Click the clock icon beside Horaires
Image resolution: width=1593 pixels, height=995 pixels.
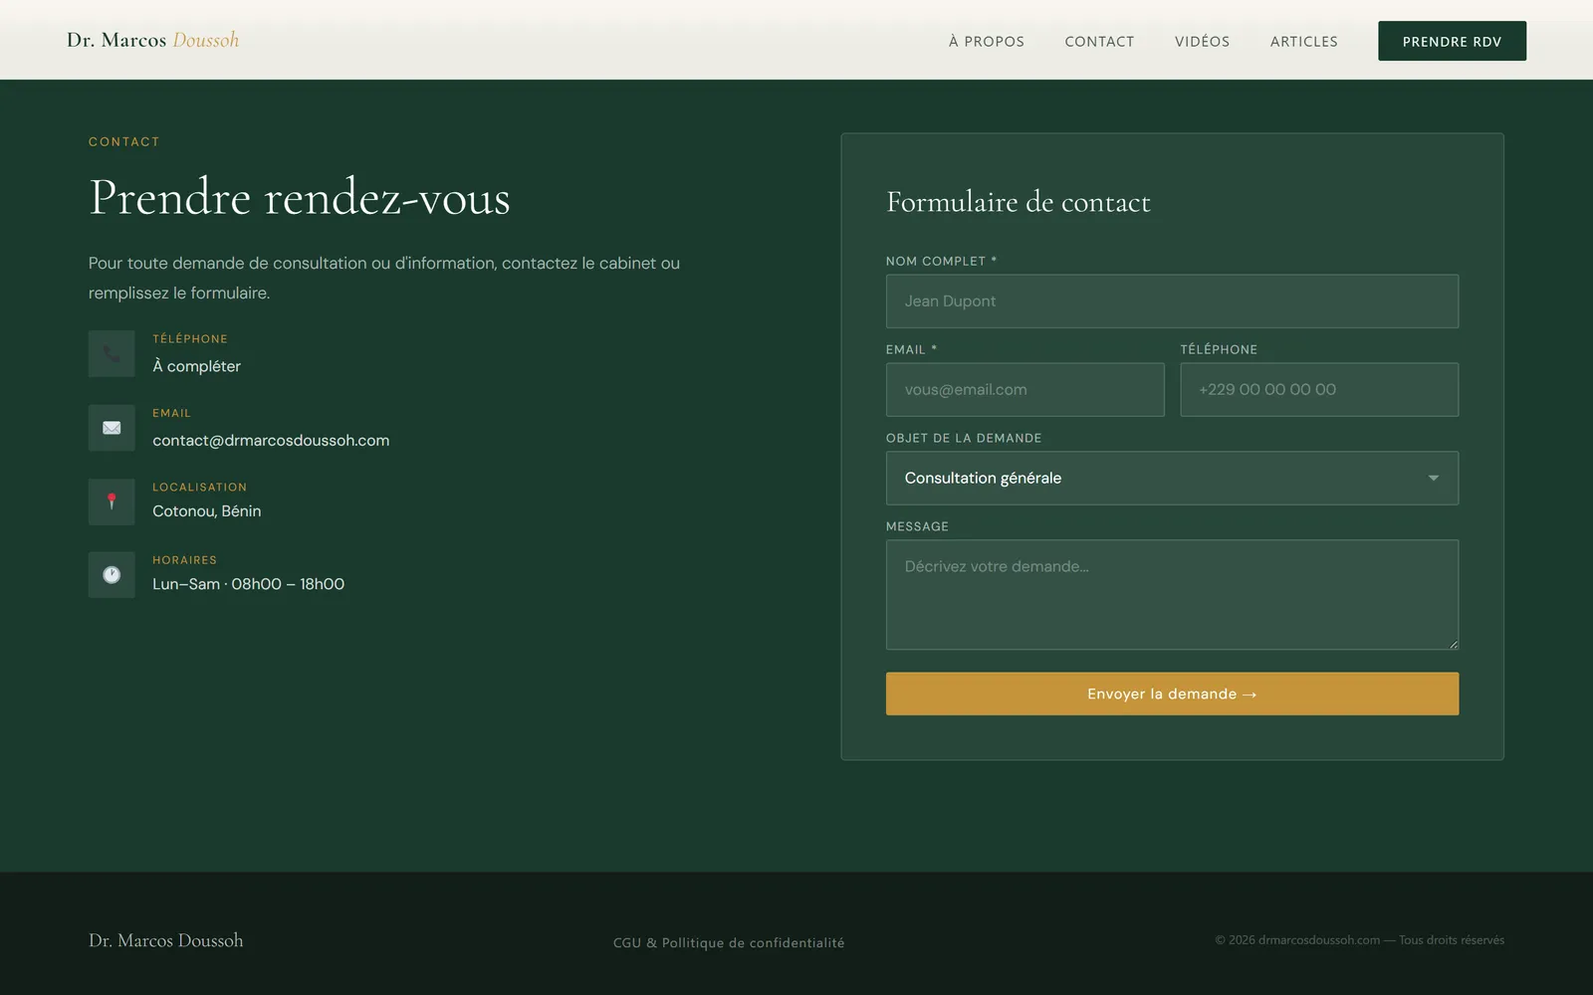pos(112,575)
